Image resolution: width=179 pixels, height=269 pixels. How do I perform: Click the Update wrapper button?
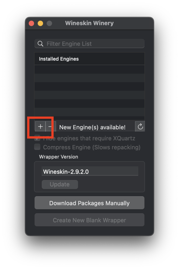(x=60, y=184)
